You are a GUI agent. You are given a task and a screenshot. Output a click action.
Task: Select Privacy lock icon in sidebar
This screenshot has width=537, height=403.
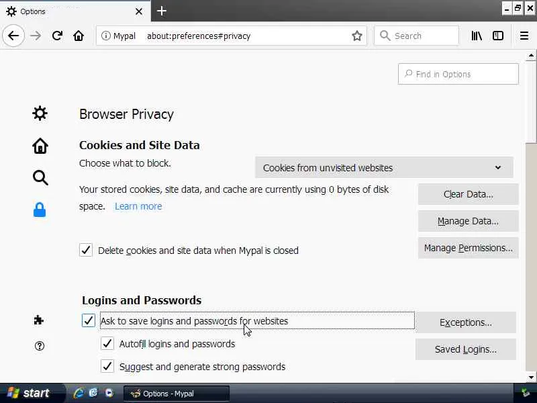click(x=40, y=210)
